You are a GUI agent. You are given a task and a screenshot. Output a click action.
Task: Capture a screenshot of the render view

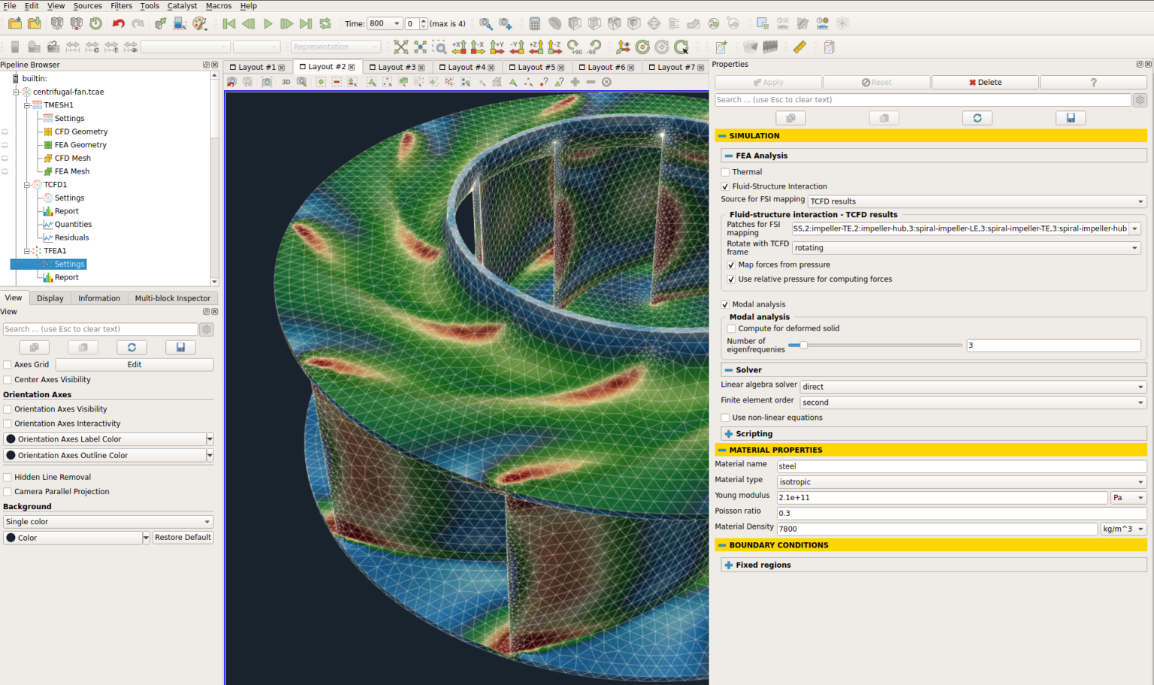click(x=267, y=82)
